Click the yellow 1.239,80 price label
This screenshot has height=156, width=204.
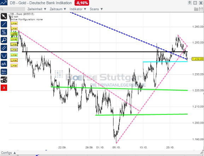point(198,59)
